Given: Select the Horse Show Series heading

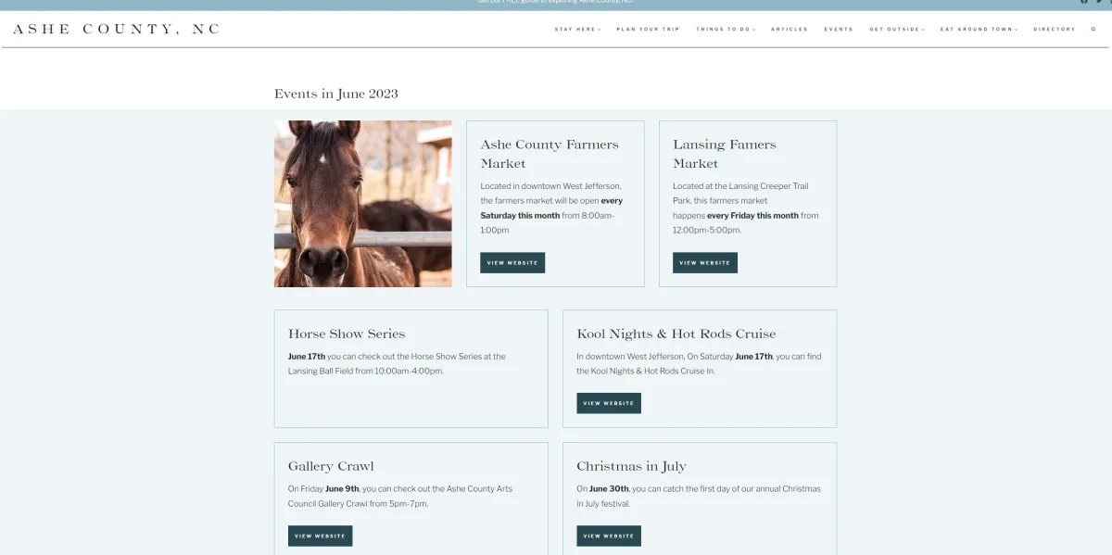Looking at the screenshot, I should pos(347,334).
